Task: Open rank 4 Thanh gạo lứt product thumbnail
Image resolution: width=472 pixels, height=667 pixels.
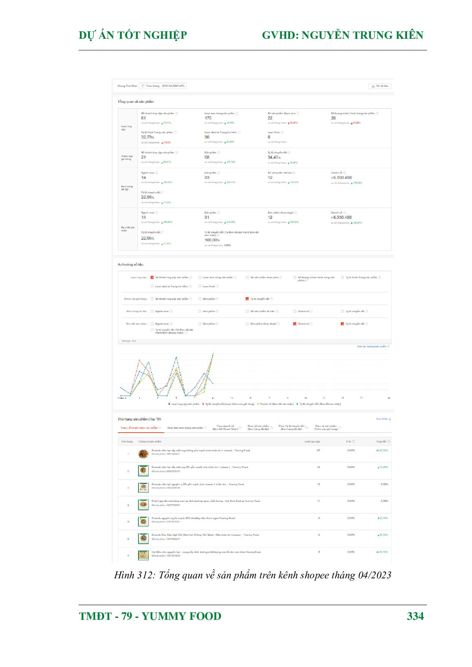Action: click(x=143, y=505)
